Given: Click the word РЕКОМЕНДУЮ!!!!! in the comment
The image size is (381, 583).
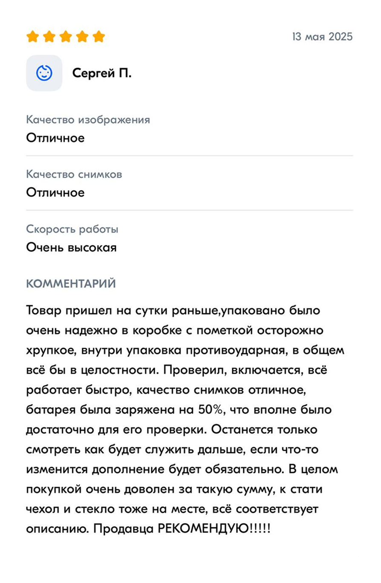Looking at the screenshot, I should [214, 528].
